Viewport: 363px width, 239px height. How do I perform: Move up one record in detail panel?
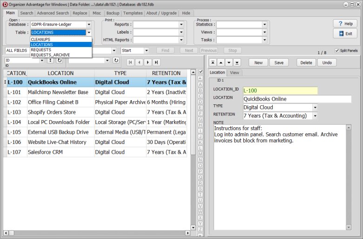click(221, 62)
